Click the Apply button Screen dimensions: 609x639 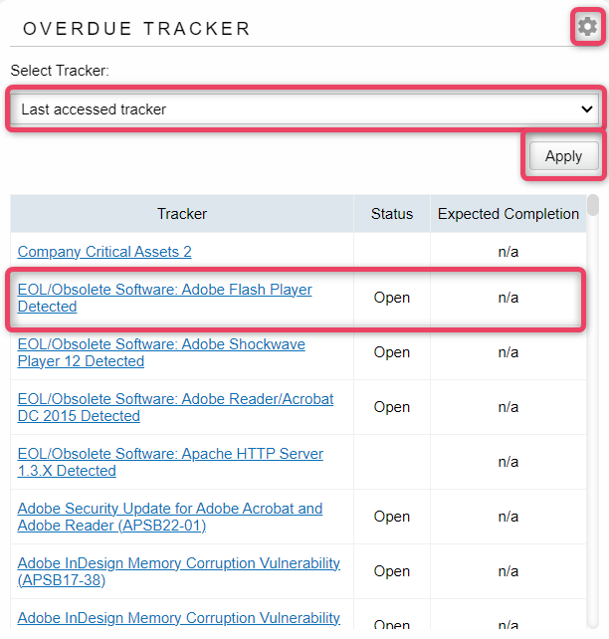coord(564,155)
